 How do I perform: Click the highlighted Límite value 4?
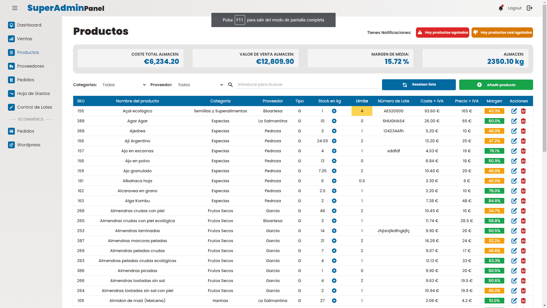click(362, 111)
